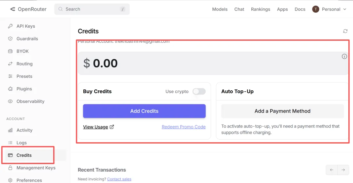Click the OpenRouter logo icon
Screen dimensions: 353x183
(13, 9)
